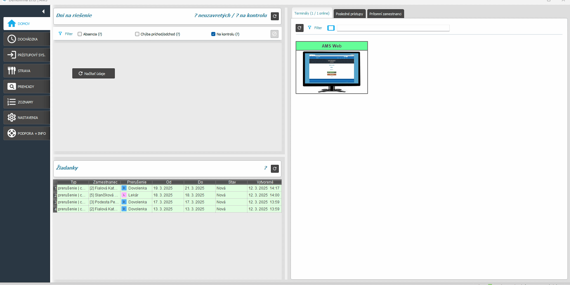Open Nastavenia gear icon
Screen dimensions: 570x285
click(x=12, y=117)
